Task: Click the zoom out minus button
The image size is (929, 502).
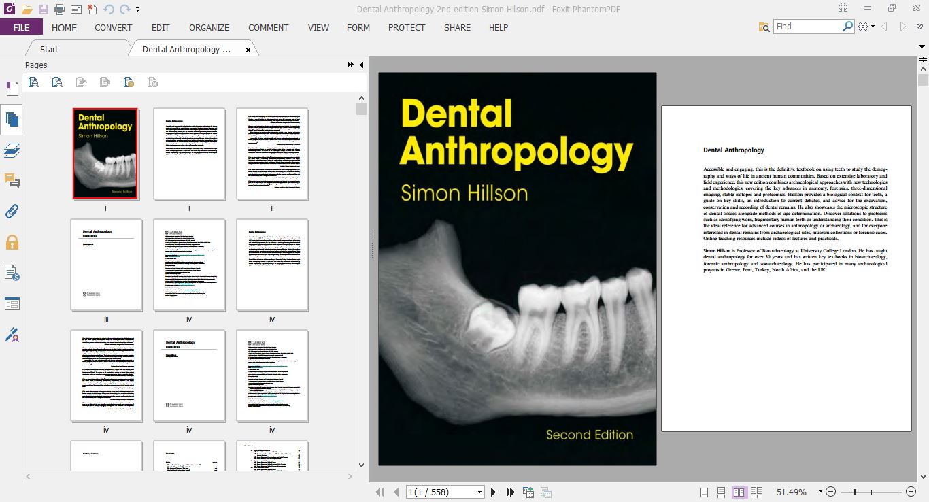Action: point(831,492)
